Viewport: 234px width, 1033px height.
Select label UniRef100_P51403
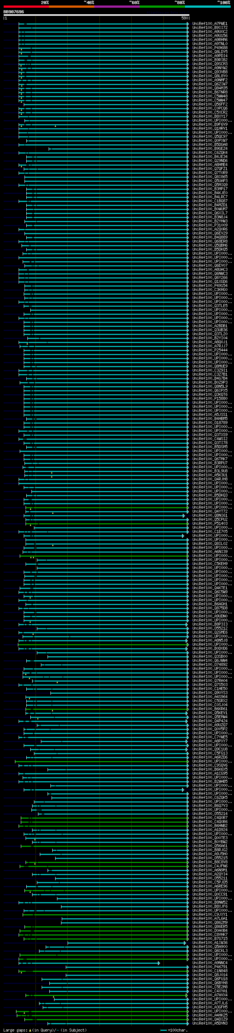pyautogui.click(x=210, y=523)
